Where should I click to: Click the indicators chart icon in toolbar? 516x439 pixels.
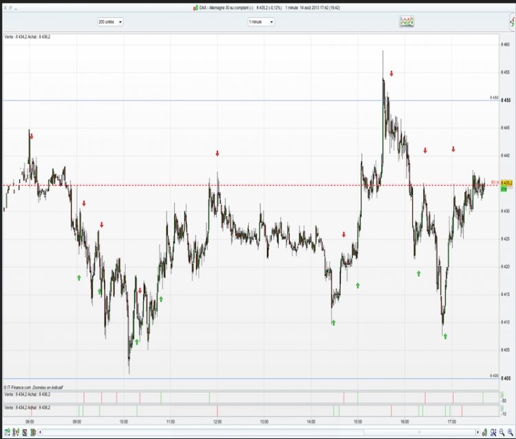click(x=407, y=22)
